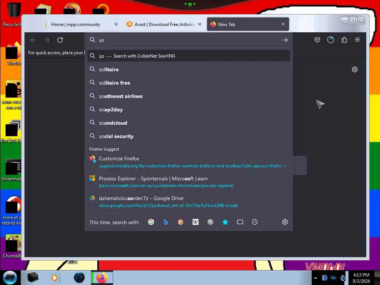Open datamaliciousorder.7z Google Drive suggestion
Viewport: 380px width, 285px height.
coord(189,202)
